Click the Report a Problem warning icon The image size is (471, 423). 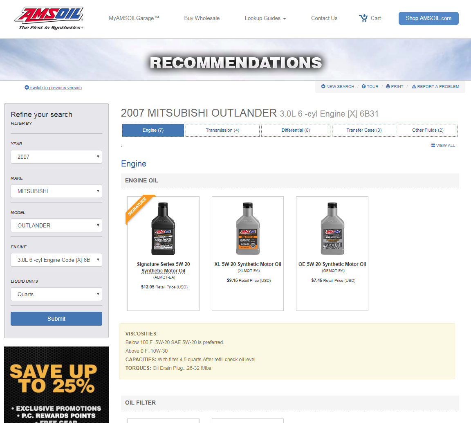click(x=414, y=86)
